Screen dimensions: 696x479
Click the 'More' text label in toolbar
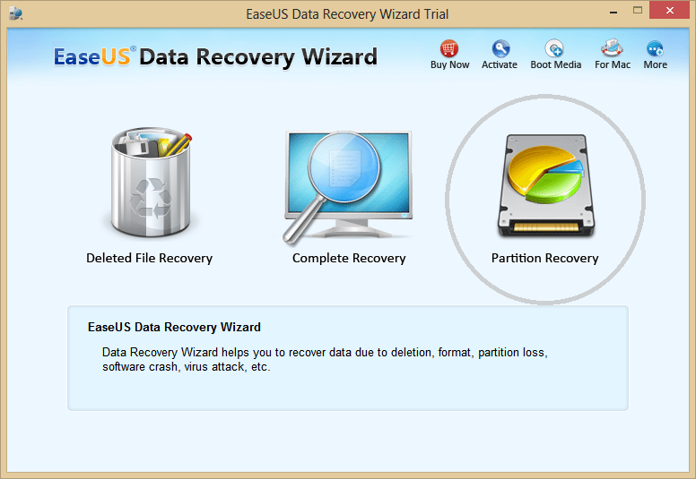[655, 64]
